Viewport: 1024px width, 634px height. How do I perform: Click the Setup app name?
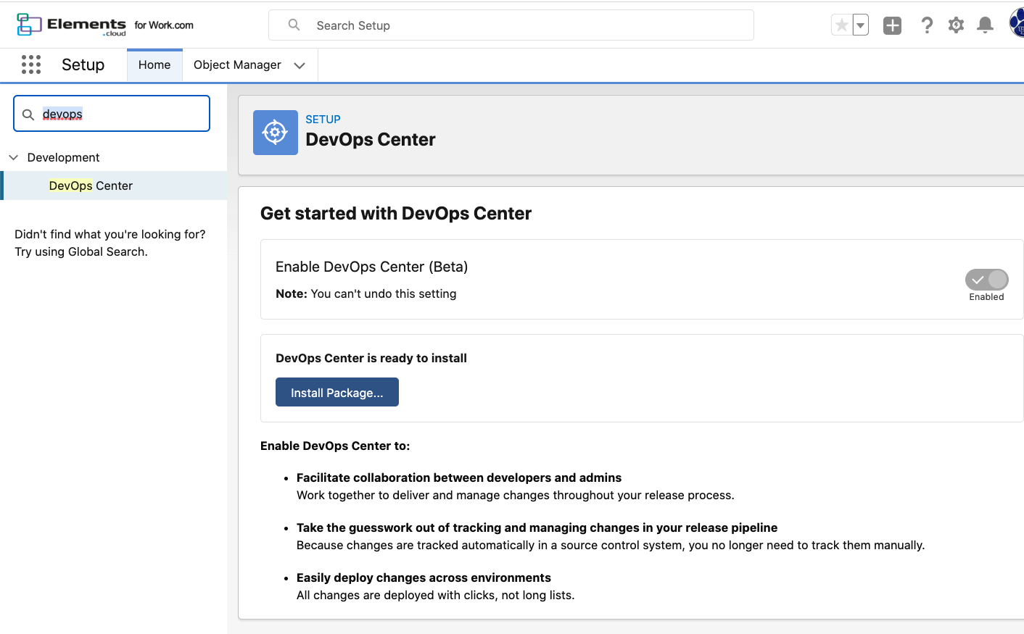(x=83, y=64)
